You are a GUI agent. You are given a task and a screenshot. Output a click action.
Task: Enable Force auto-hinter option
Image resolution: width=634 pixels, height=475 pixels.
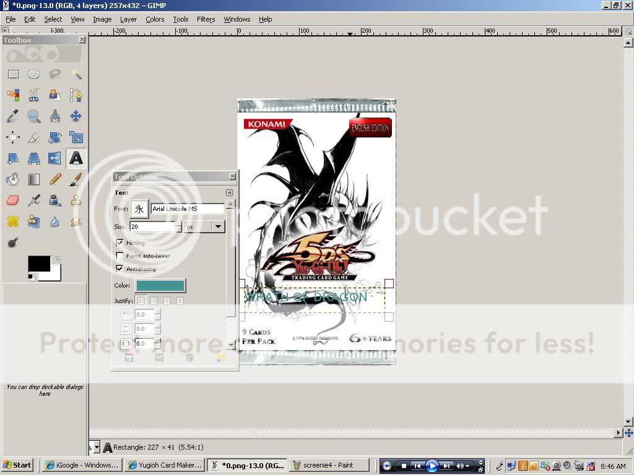(120, 255)
